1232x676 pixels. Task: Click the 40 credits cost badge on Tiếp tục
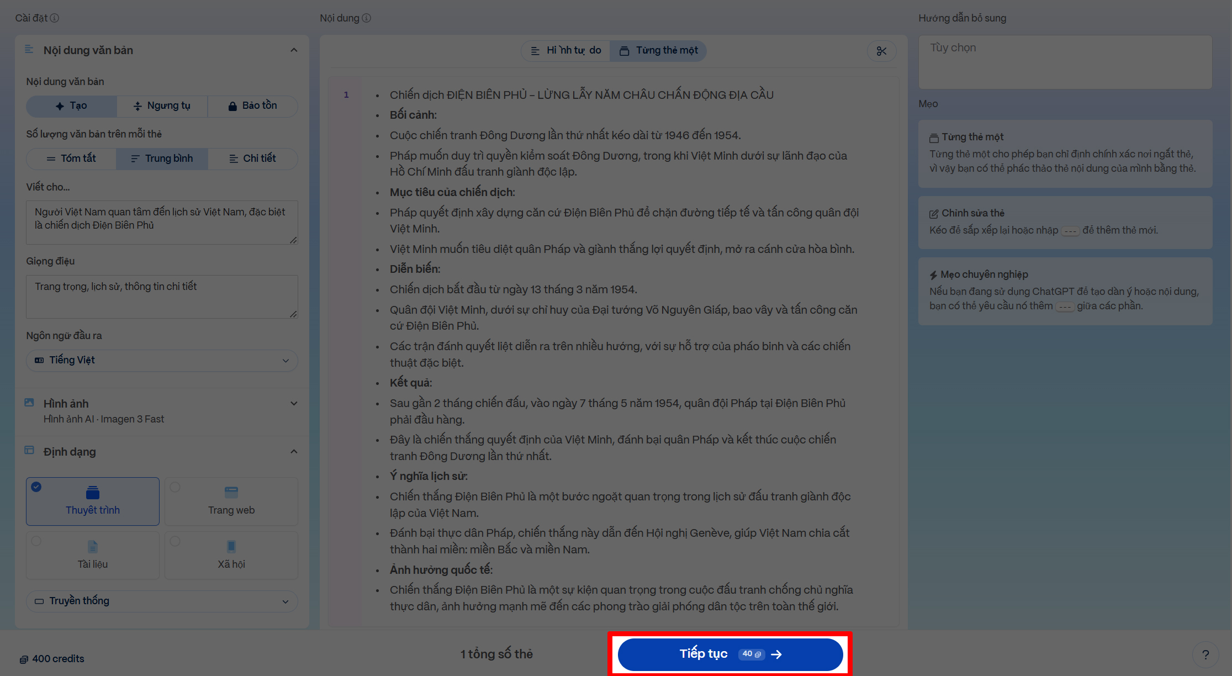pos(752,654)
